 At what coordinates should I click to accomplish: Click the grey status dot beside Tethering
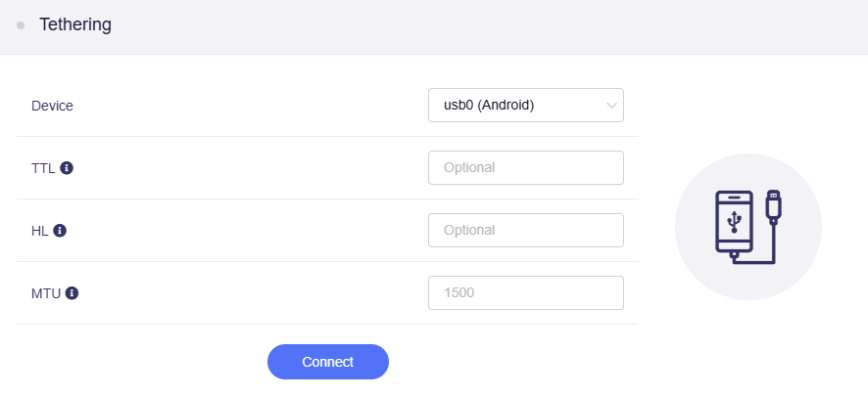(x=21, y=25)
